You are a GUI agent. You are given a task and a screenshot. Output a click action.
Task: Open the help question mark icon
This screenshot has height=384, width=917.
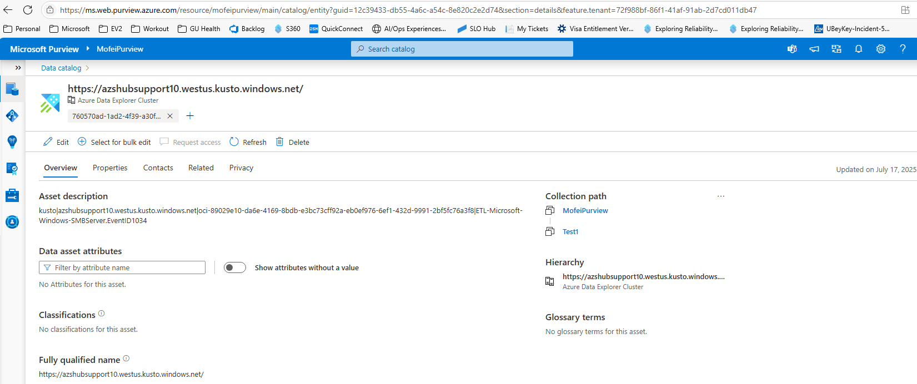[x=903, y=49]
